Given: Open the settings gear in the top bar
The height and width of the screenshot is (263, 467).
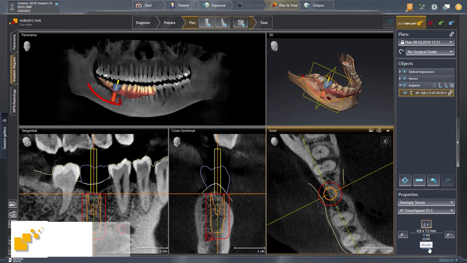Looking at the screenshot, I should (x=434, y=7).
